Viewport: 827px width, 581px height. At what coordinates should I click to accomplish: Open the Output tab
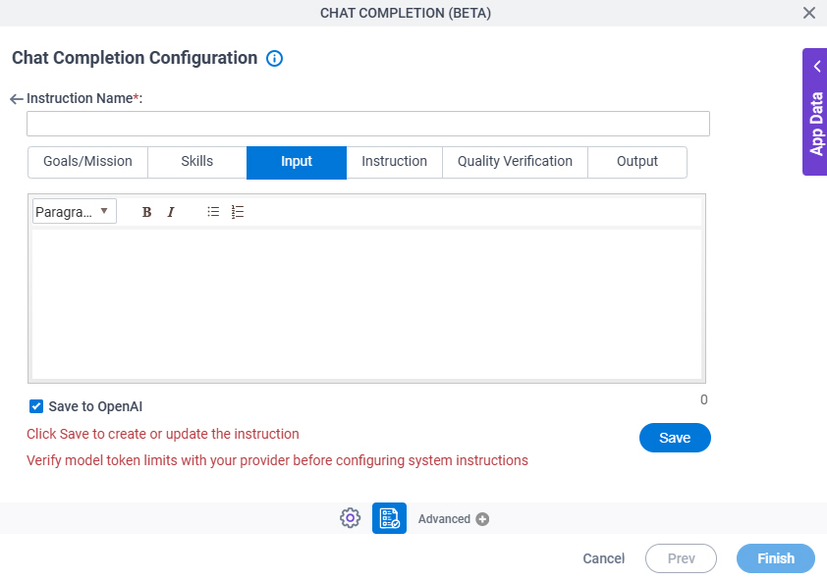(x=637, y=161)
